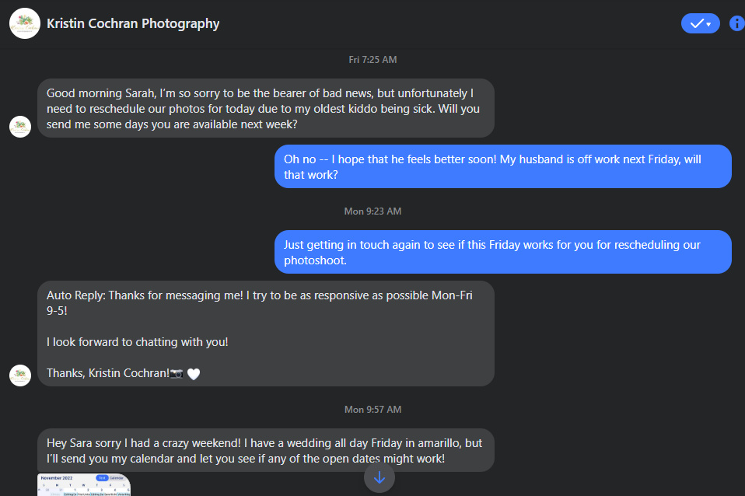The image size is (745, 496).
Task: Select the "Oh no -- I hope" message
Action: click(x=502, y=166)
